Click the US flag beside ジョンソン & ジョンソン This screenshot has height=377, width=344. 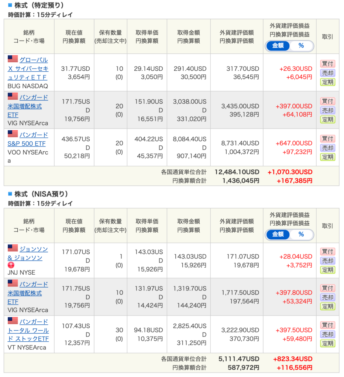tap(13, 248)
